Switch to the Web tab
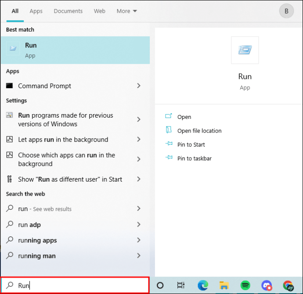Viewport: 303px width, 294px height. pyautogui.click(x=100, y=11)
